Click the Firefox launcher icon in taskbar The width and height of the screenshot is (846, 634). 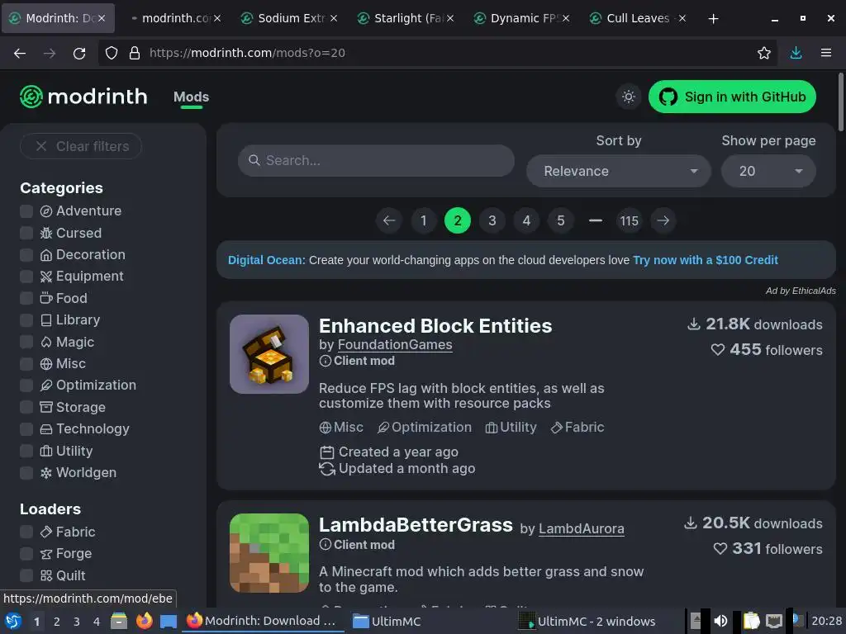click(x=144, y=621)
